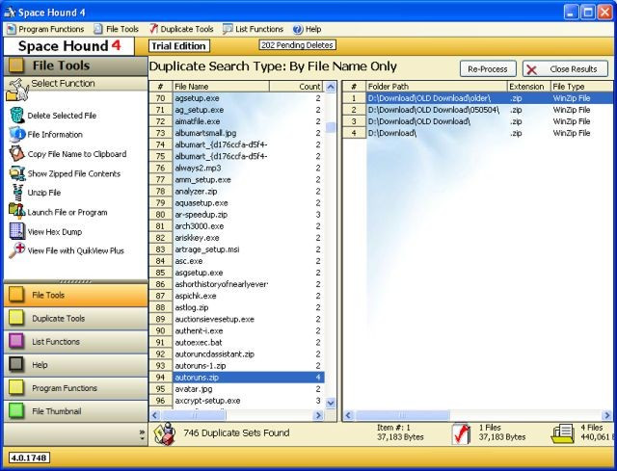Click the Duplicate Tools menu icon
The width and height of the screenshot is (617, 471).
153,29
